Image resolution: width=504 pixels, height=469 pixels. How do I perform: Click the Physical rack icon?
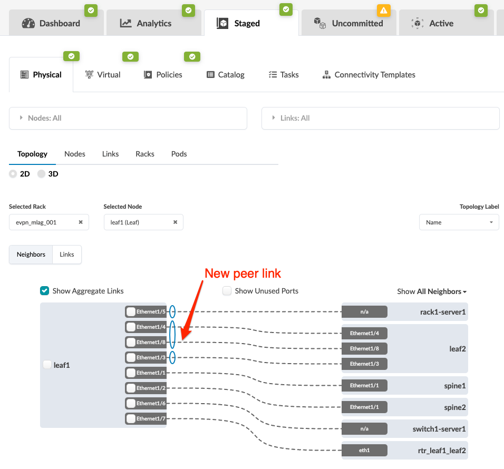pyautogui.click(x=24, y=74)
